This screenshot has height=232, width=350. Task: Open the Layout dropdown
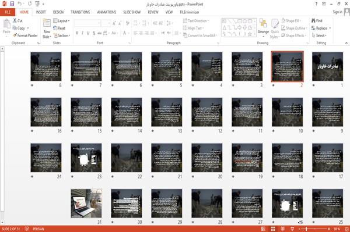pos(61,21)
